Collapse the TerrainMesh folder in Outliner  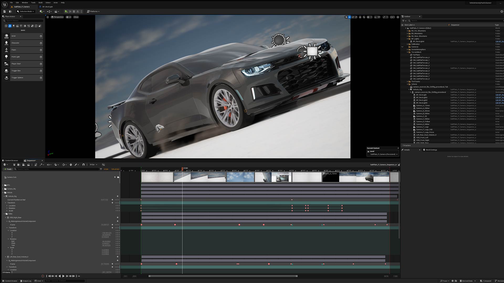(407, 52)
